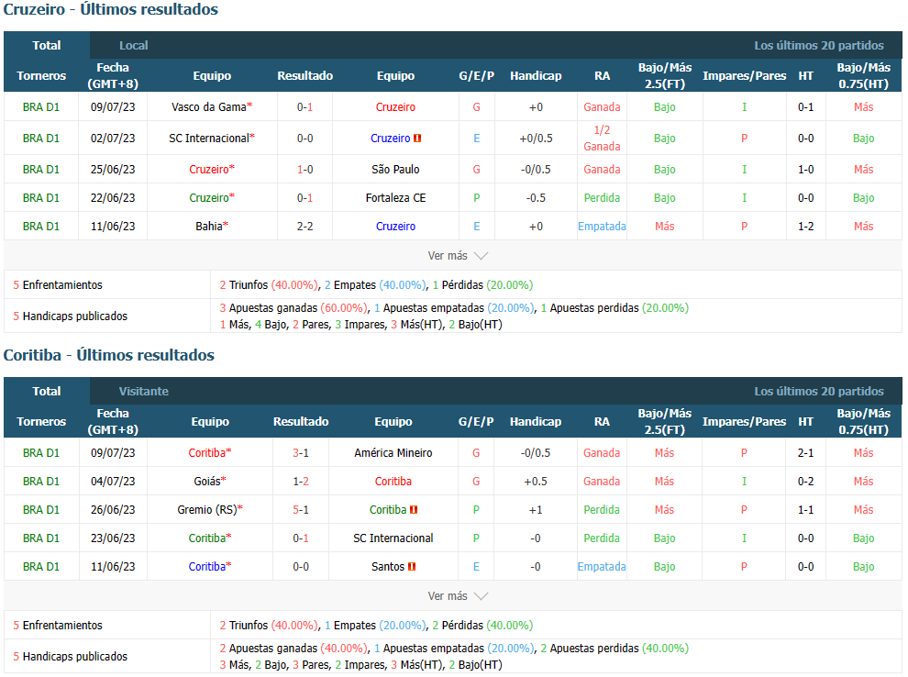908x677 pixels.
Task: Select the Total tab in Cruzeiro table
Action: [47, 45]
